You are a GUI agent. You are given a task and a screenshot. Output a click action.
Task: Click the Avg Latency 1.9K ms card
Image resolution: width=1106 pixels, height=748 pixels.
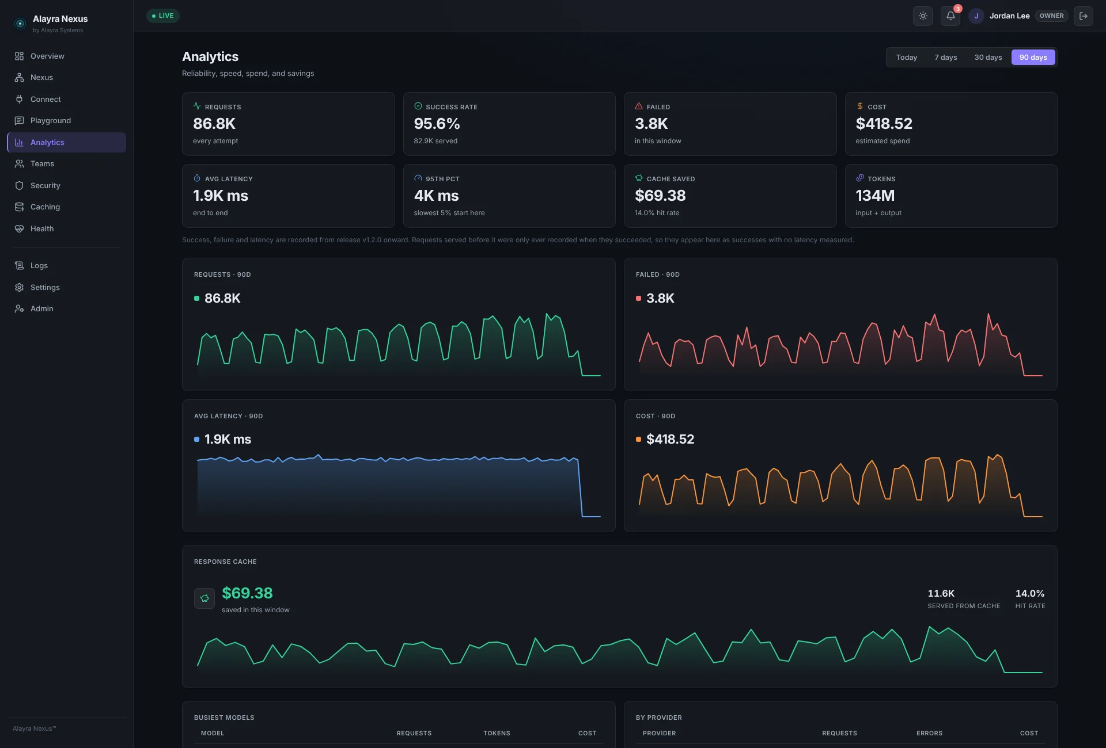289,196
